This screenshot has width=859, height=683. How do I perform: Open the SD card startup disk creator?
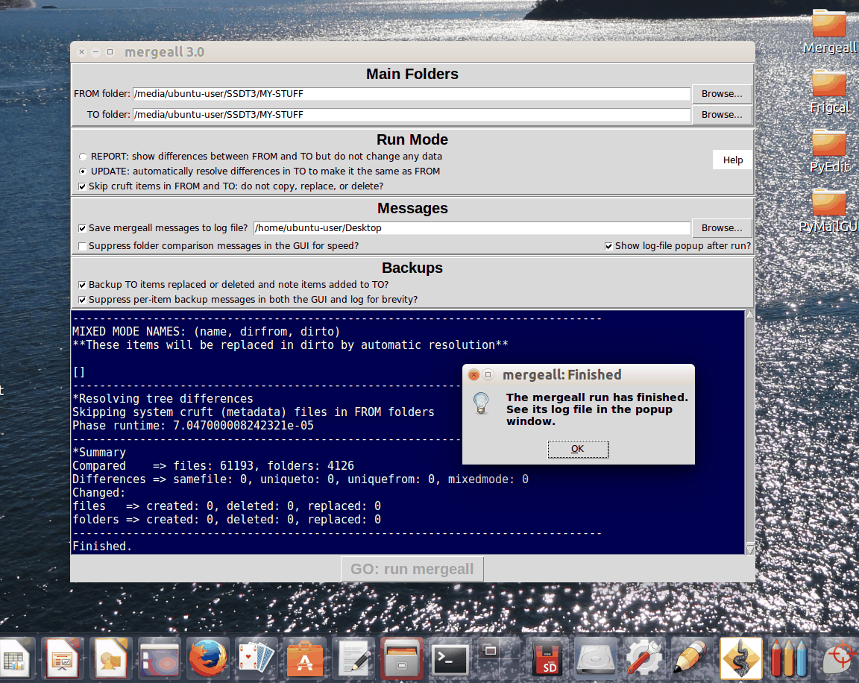(547, 658)
